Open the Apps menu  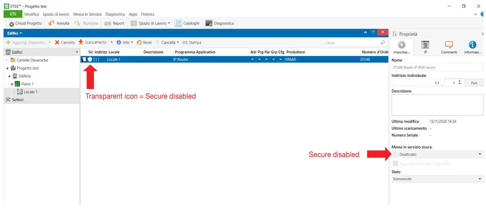coord(133,14)
